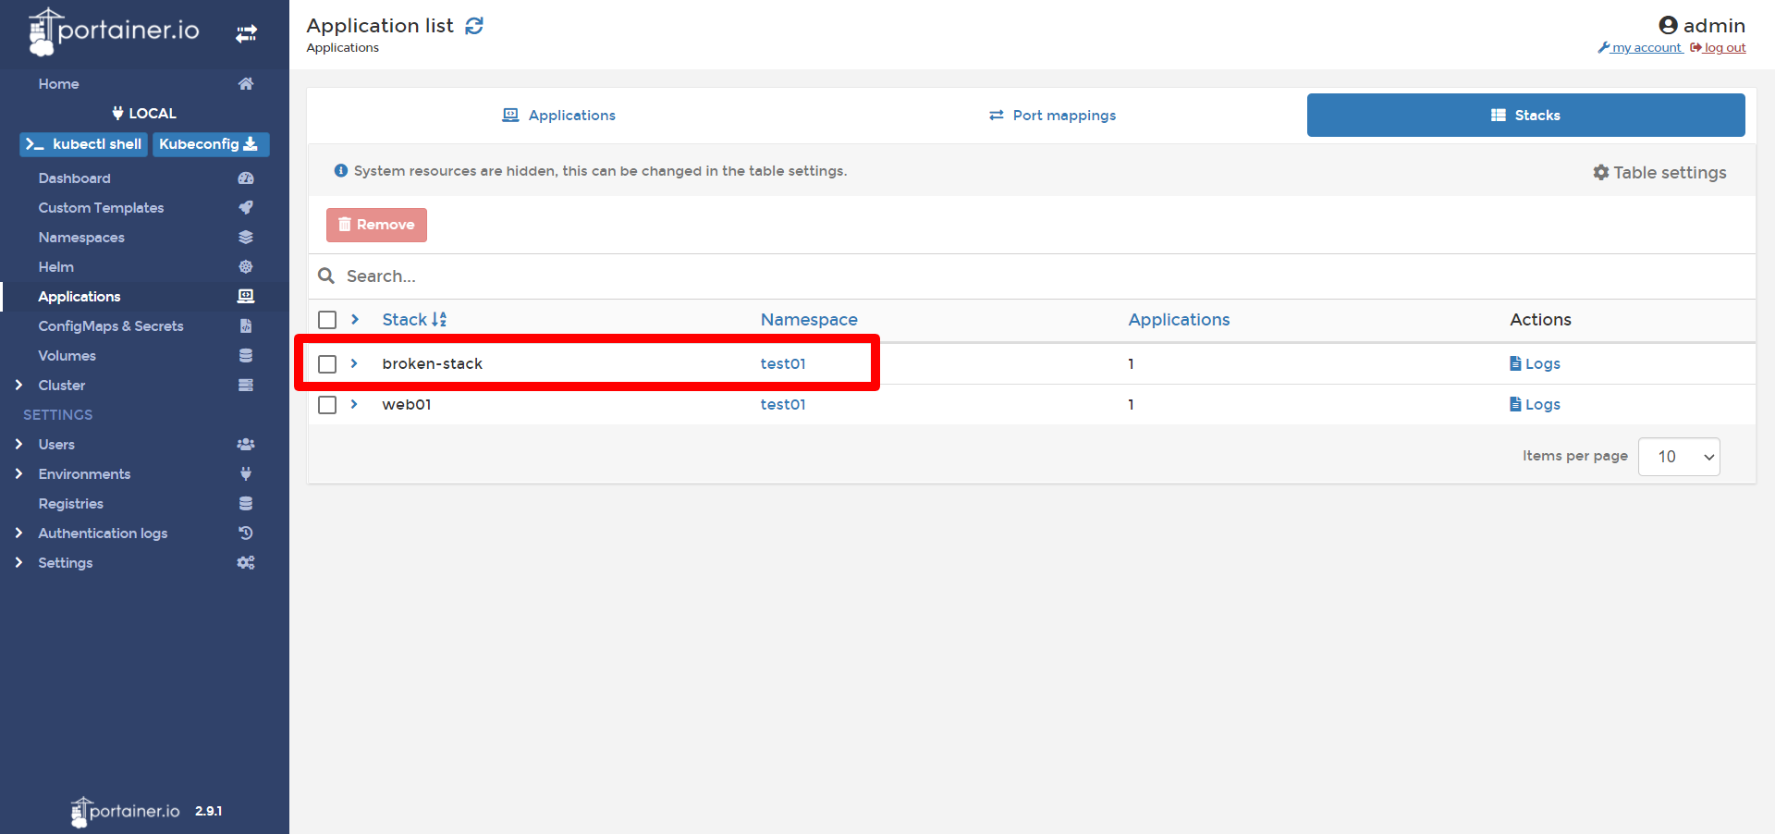This screenshot has width=1775, height=834.
Task: Click the Cluster server icon
Action: coord(246,385)
